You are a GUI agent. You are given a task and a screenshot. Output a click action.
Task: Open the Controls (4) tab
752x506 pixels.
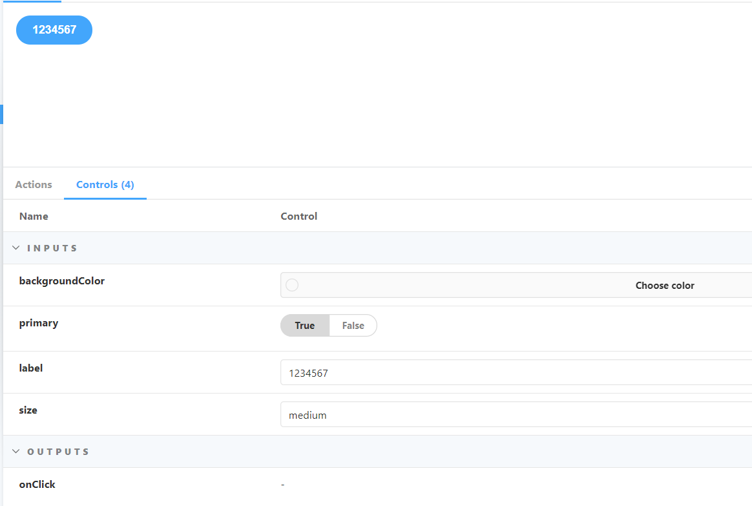[x=105, y=184]
